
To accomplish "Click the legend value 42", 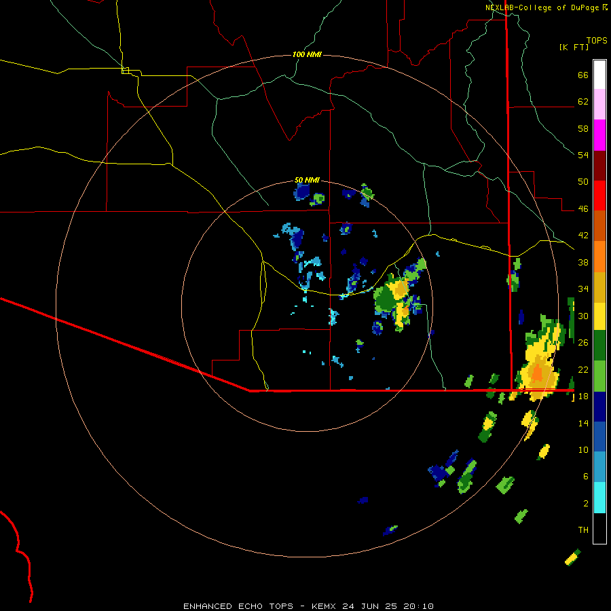I will coord(583,236).
